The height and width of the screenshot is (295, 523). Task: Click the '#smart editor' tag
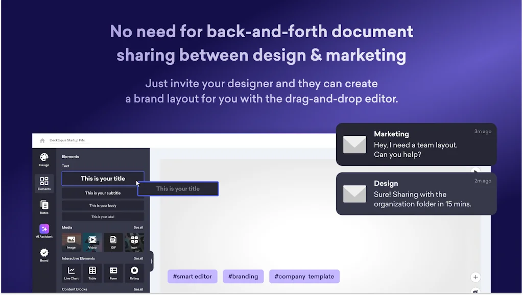pos(193,277)
